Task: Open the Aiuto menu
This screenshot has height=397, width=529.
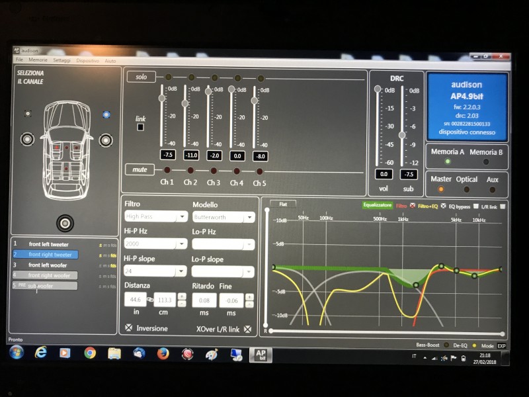Action: (x=110, y=61)
